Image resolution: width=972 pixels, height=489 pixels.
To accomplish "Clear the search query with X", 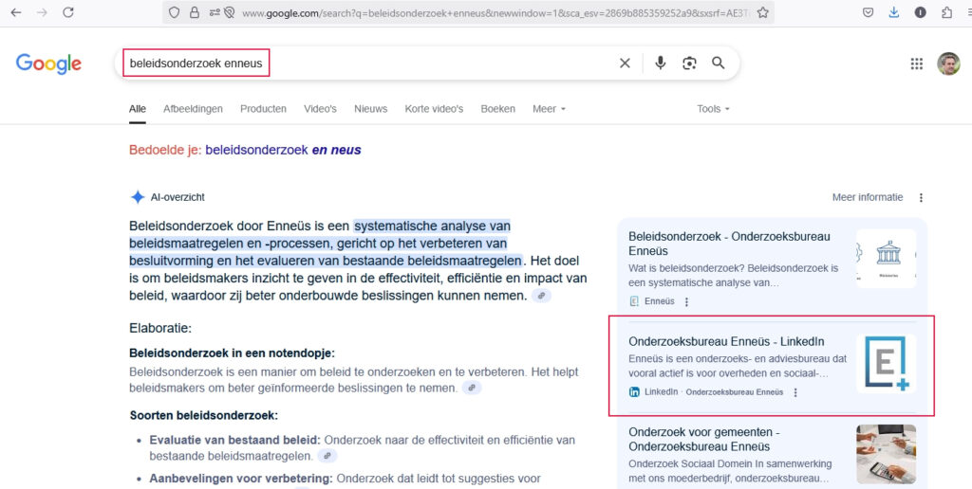I will point(625,63).
